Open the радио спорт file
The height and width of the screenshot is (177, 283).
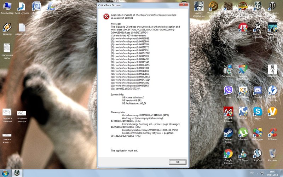tap(22, 29)
